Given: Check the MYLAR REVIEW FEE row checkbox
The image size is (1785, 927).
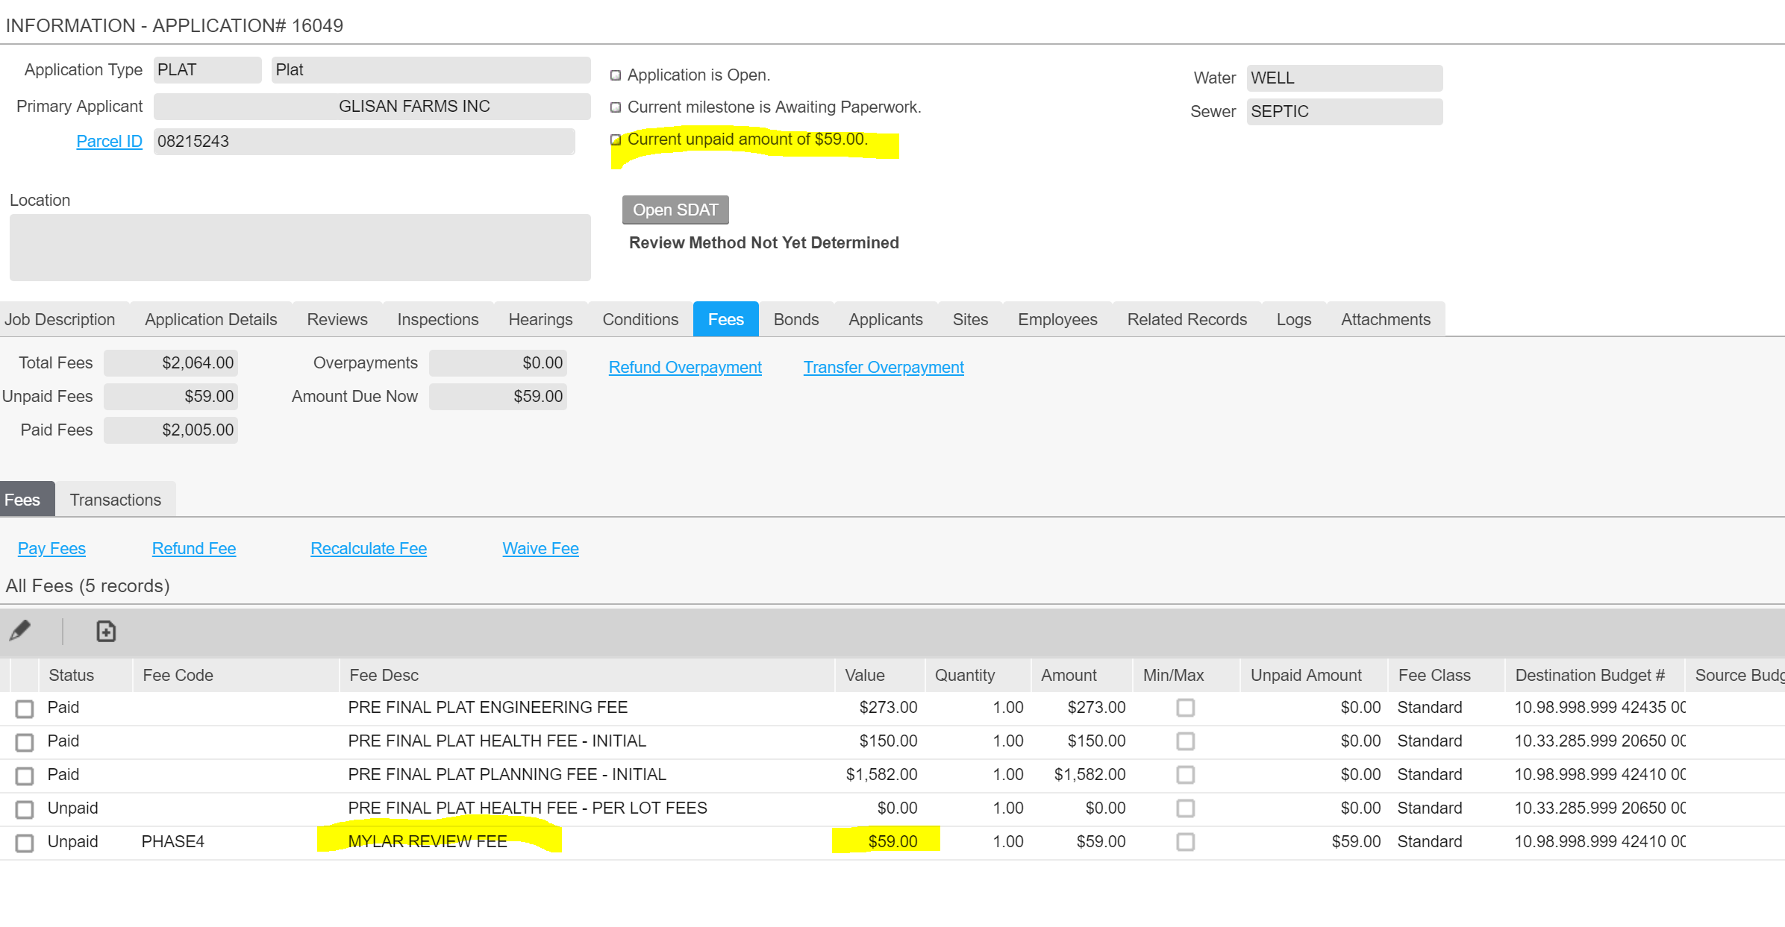Looking at the screenshot, I should click(x=25, y=843).
